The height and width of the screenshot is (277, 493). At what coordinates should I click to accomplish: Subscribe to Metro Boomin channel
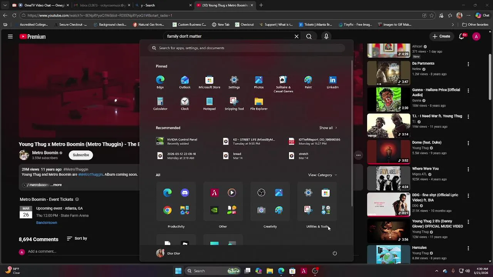(81, 155)
